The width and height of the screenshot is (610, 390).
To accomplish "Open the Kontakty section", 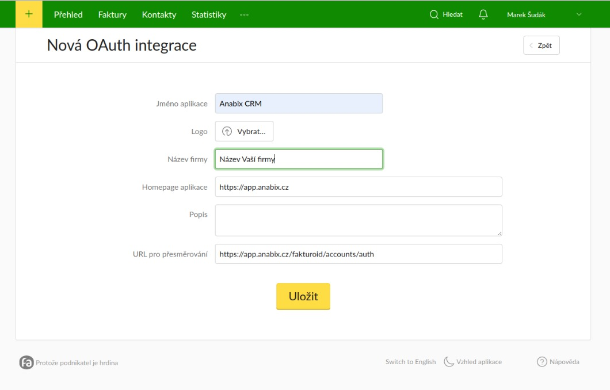I will click(x=159, y=15).
